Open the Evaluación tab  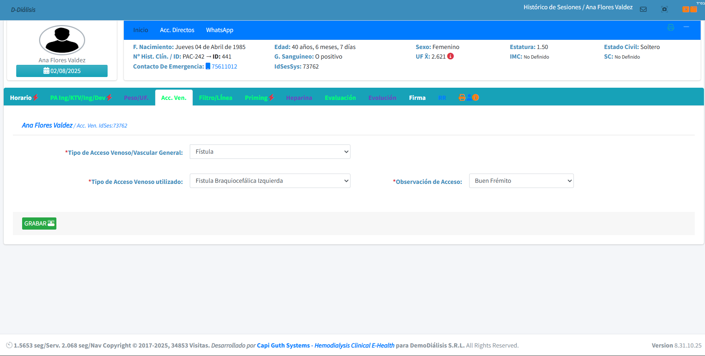pos(340,98)
